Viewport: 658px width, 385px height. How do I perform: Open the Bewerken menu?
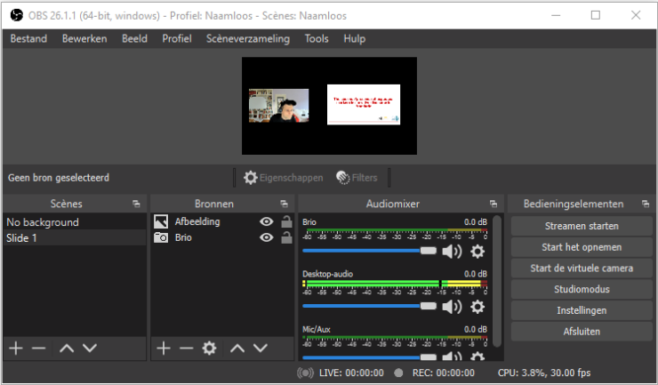click(84, 38)
